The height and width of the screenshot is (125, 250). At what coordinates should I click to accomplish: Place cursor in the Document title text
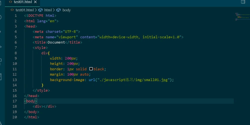(x=56, y=42)
